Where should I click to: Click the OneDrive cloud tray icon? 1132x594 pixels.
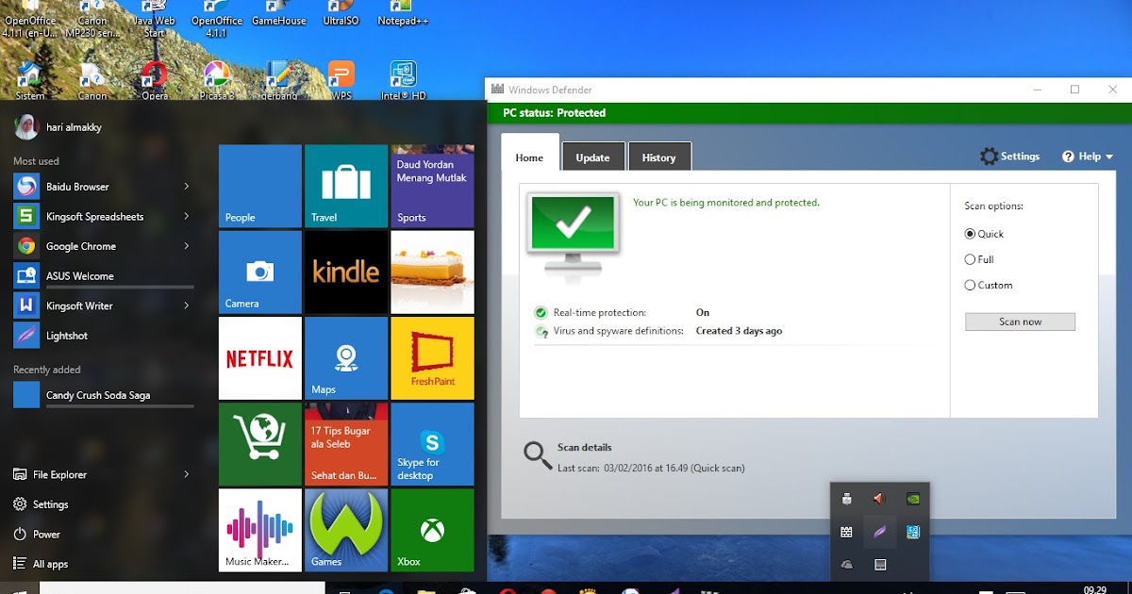click(846, 565)
